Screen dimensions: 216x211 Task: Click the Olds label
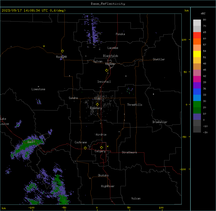click(97, 99)
